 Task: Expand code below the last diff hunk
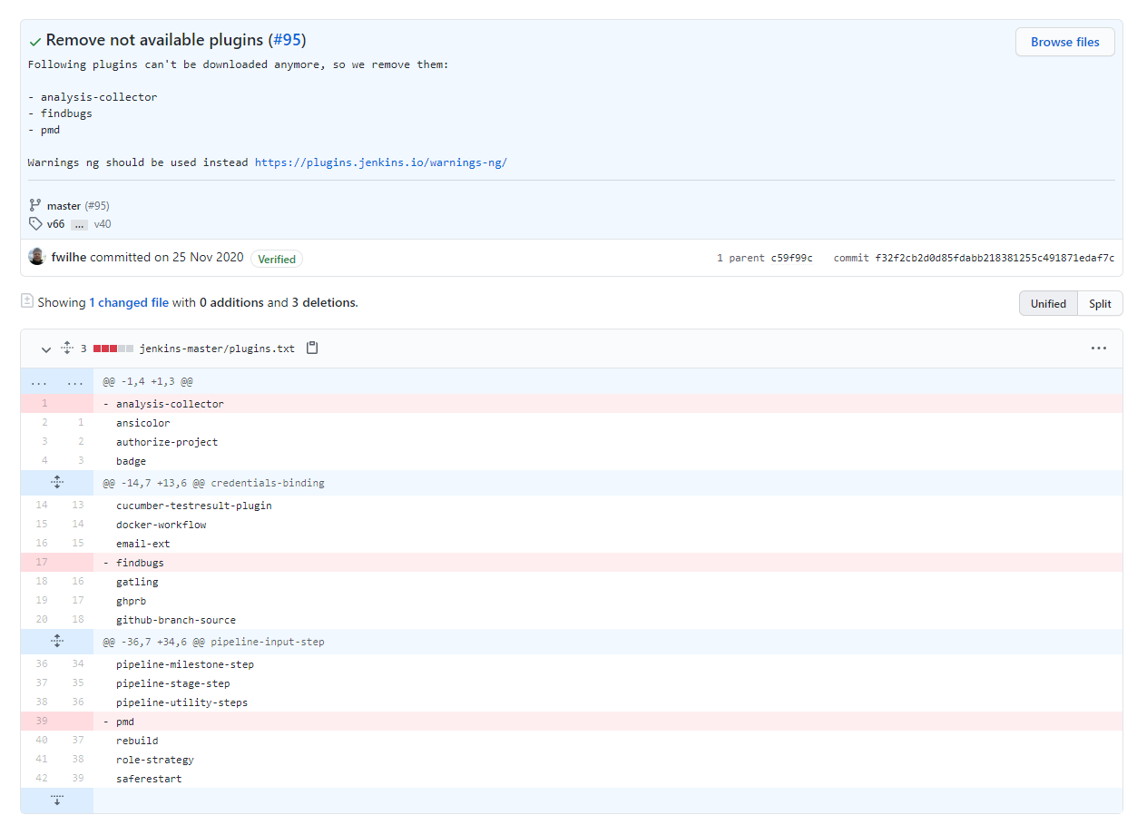coord(56,800)
